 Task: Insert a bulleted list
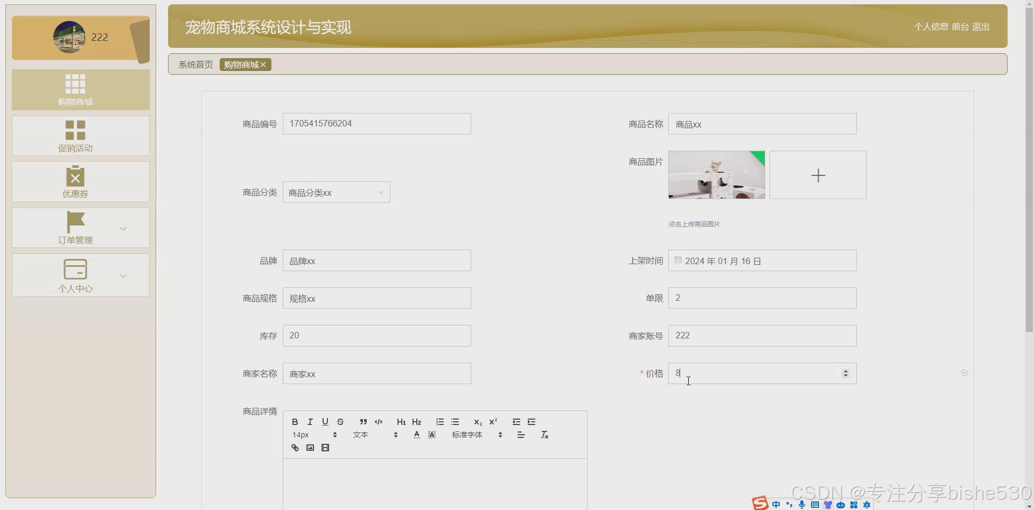click(x=455, y=422)
